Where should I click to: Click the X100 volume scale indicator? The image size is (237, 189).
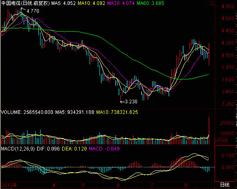[x=221, y=140]
